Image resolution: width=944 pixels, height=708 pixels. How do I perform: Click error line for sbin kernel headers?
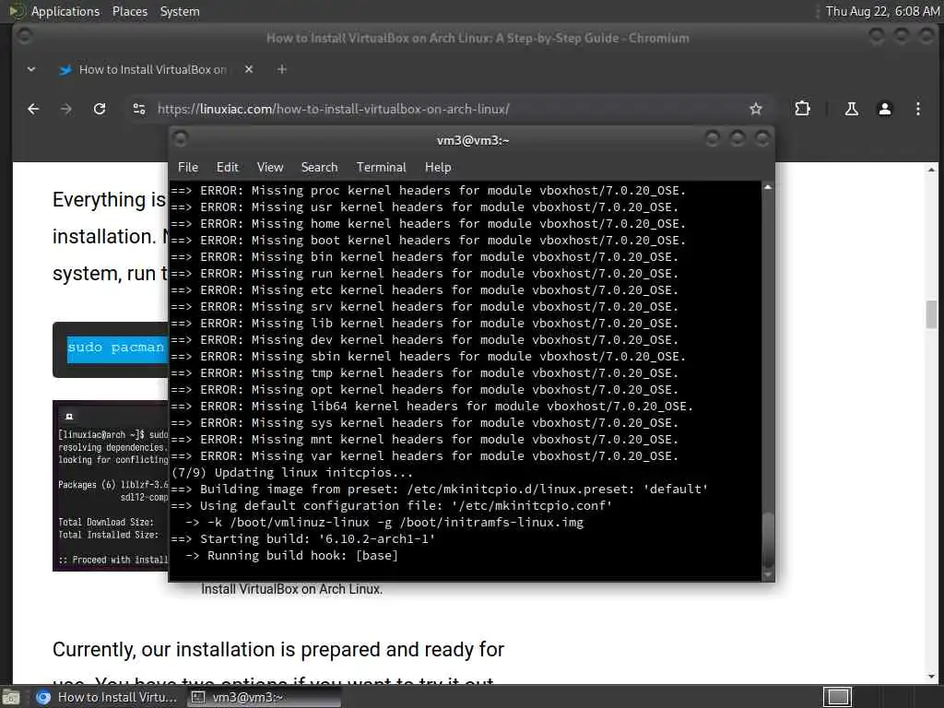click(428, 357)
